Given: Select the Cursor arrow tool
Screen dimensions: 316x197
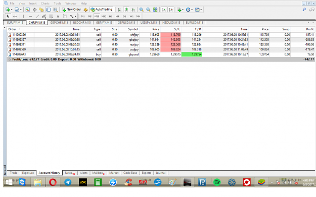Looking at the screenshot, I should coord(8,16).
